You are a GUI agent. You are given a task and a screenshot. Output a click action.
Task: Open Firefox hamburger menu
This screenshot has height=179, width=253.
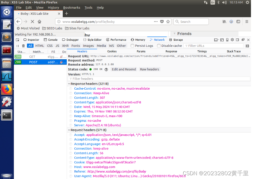pyautogui.click(x=247, y=21)
